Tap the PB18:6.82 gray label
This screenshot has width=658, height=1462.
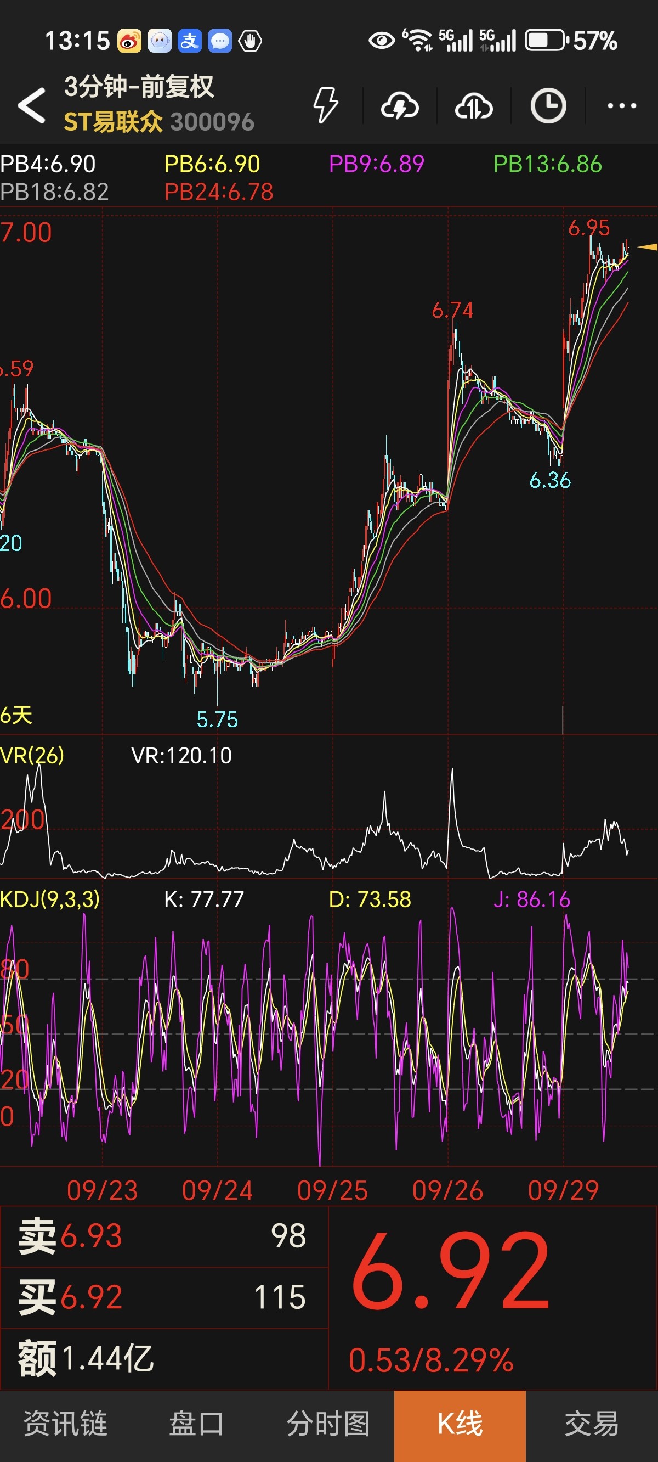(54, 192)
